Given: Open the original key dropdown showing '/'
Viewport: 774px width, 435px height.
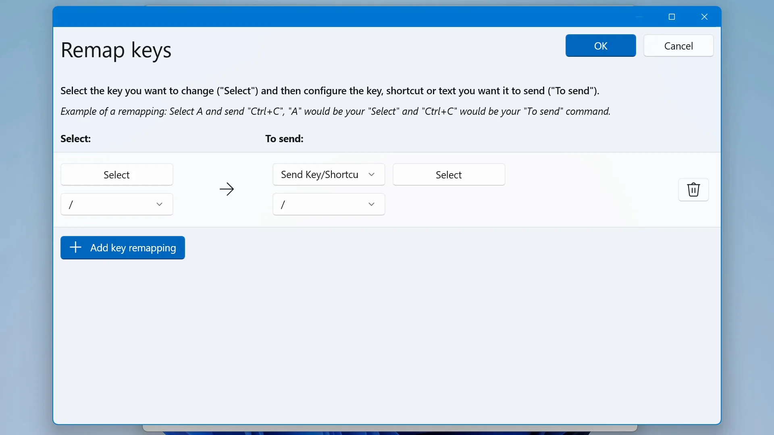Looking at the screenshot, I should pyautogui.click(x=117, y=204).
